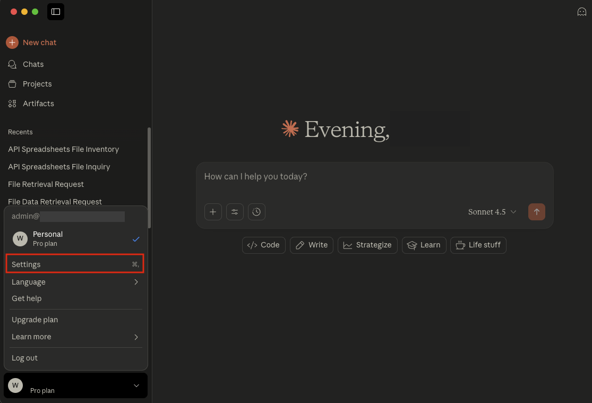
Task: Open the tools options icon in the composer
Action: coord(235,212)
